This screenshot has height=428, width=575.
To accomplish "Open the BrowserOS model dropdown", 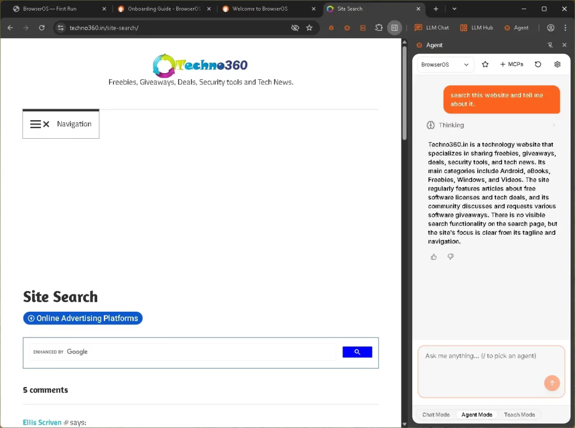I will [x=445, y=65].
